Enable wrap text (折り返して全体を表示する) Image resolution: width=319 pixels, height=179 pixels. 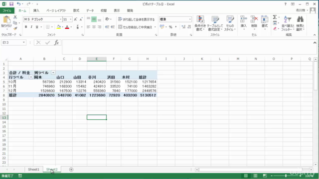[x=137, y=19]
